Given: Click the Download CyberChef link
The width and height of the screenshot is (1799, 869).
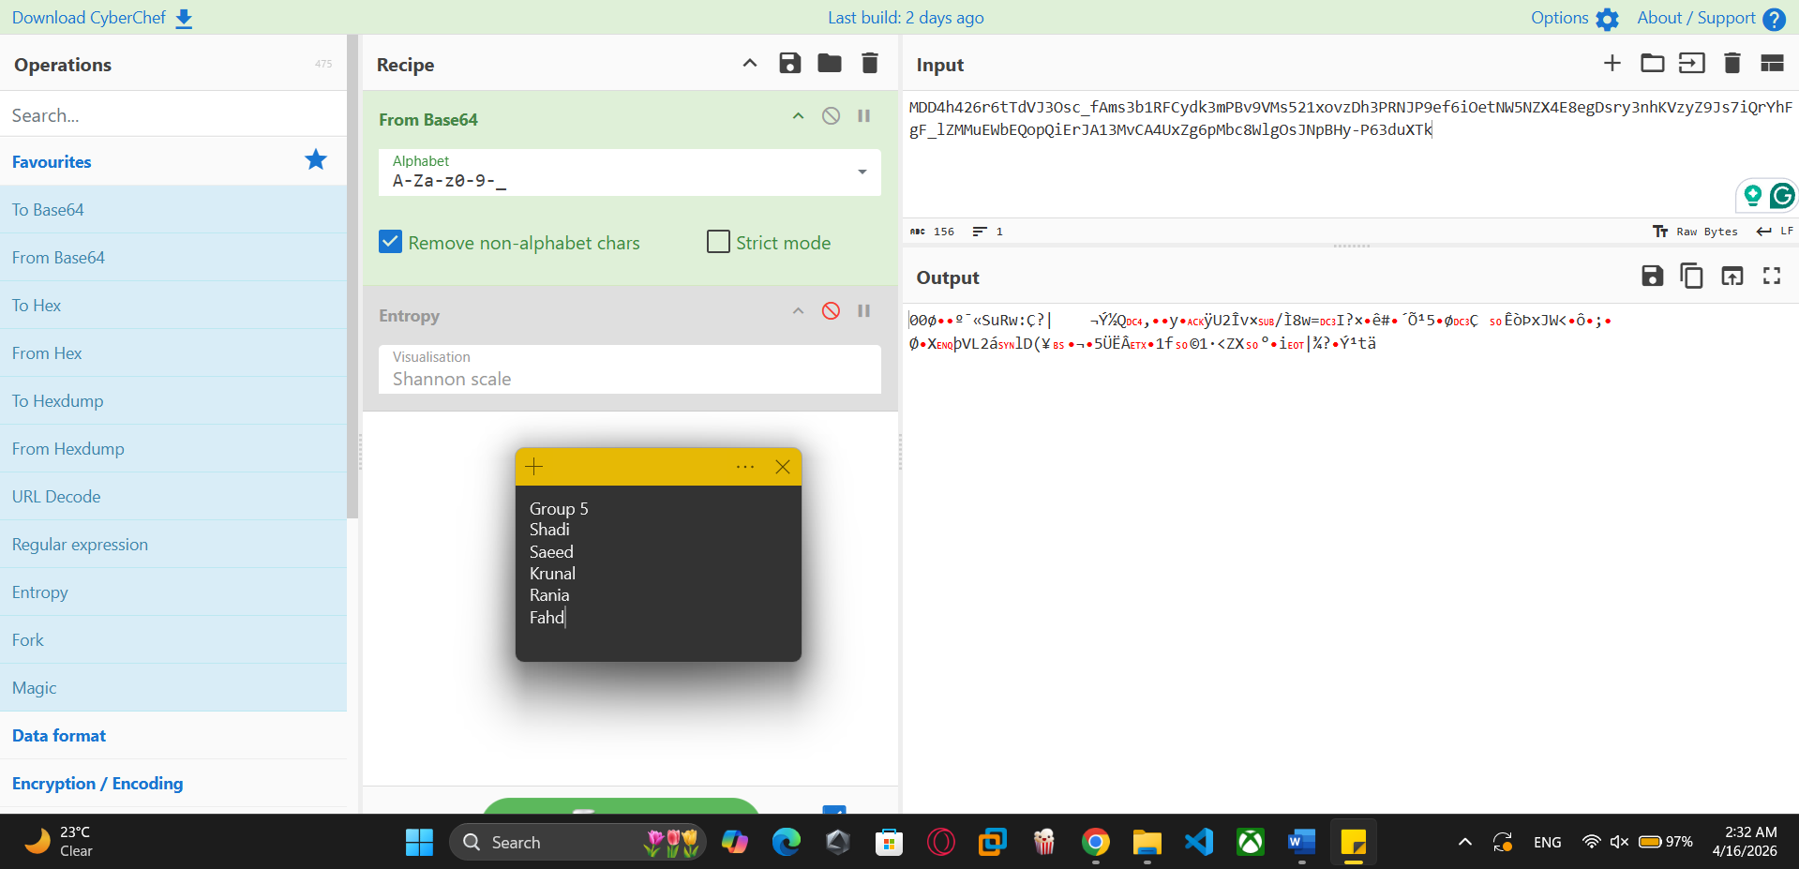Looking at the screenshot, I should pyautogui.click(x=88, y=18).
